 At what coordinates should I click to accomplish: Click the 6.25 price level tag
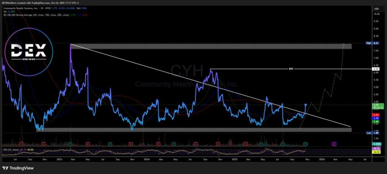(376, 69)
